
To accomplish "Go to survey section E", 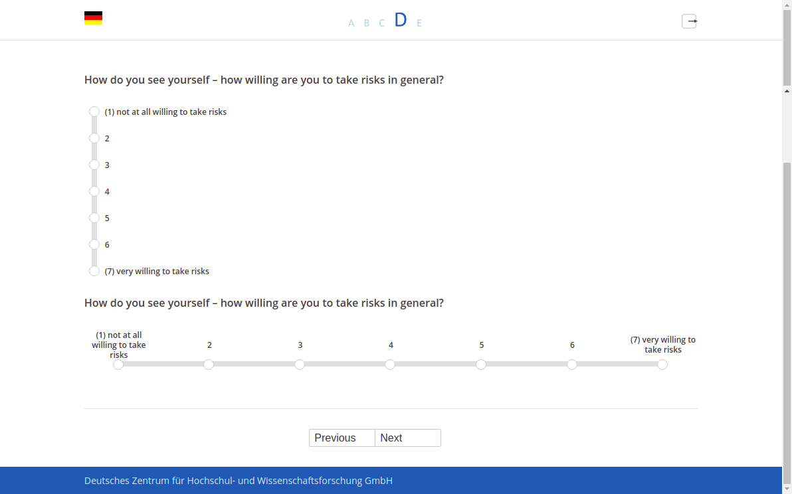I will (x=419, y=23).
